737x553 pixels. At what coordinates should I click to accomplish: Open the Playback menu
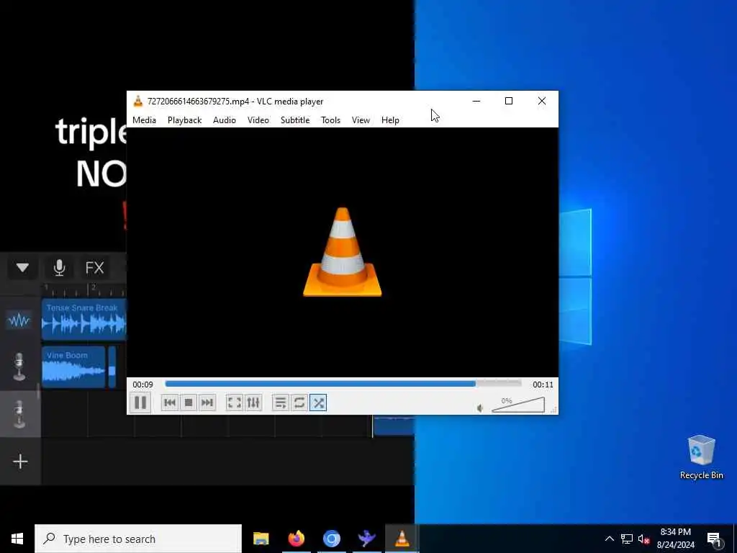click(185, 120)
